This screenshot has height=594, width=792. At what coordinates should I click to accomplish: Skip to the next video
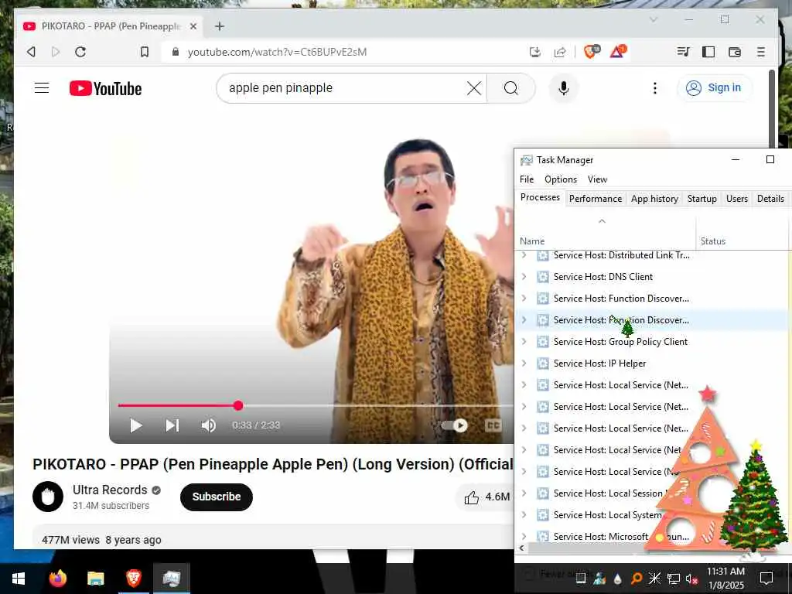pos(172,425)
